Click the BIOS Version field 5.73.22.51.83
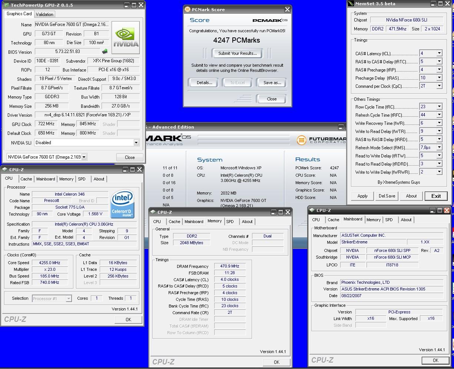This screenshot has height=369, width=454. (67, 52)
